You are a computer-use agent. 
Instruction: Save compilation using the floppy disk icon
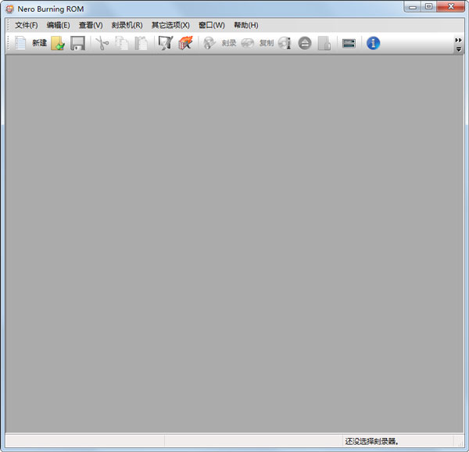[x=77, y=43]
